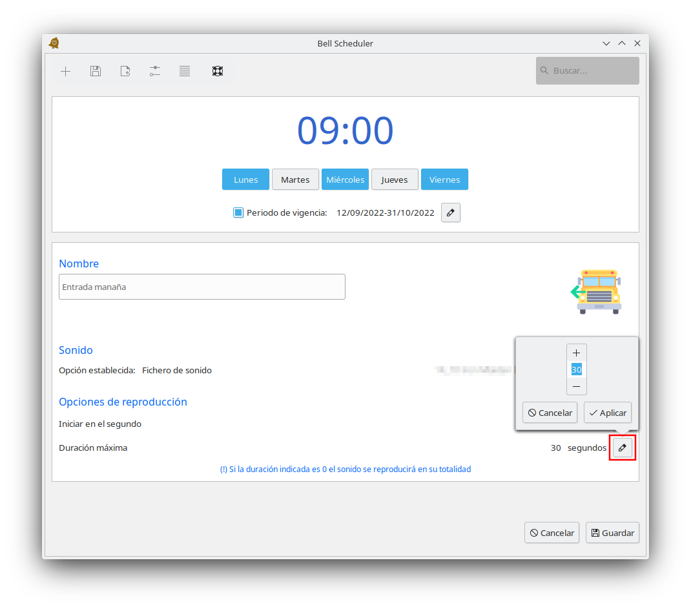Uncheck the Periodo de vigencia checkbox
This screenshot has width=691, height=609.
click(x=238, y=212)
